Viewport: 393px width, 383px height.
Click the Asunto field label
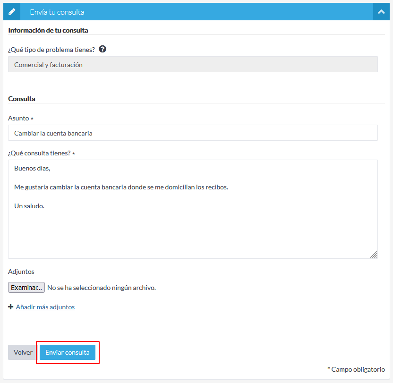(18, 118)
